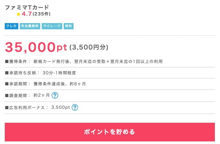Viewport: 220px width, 144px height.
Task: Click help icon beside 調査期間
Action: [55, 95]
